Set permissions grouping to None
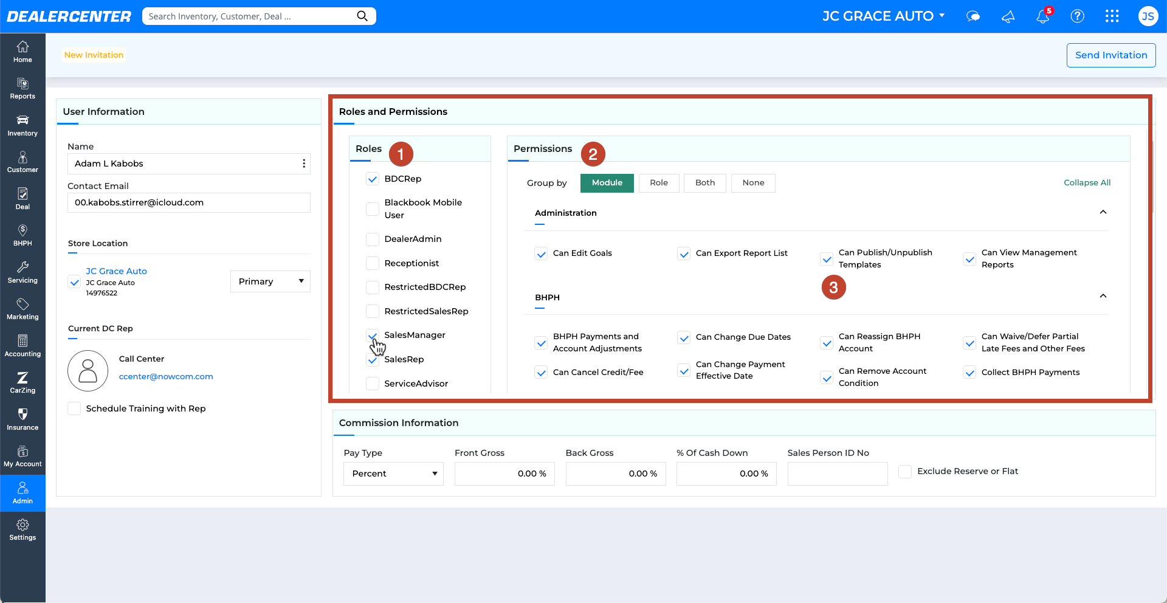Viewport: 1167px width, 603px height. (753, 183)
